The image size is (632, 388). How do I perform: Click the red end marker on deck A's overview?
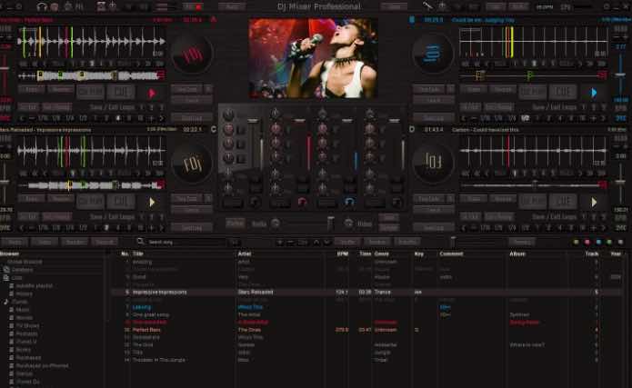coord(161,75)
